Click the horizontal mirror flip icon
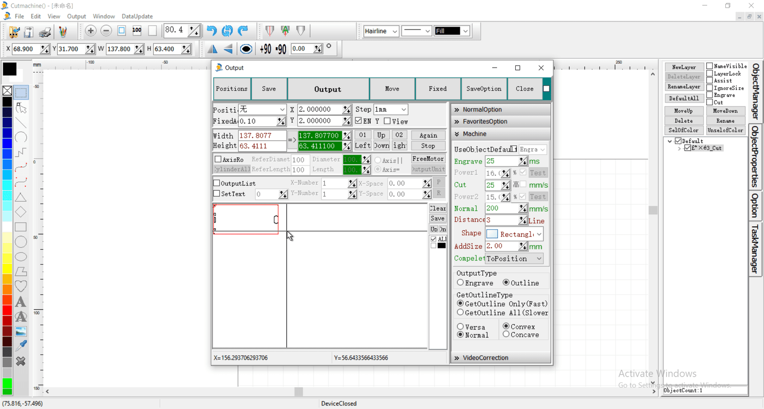Screen dimensions: 764x409 click(212, 49)
